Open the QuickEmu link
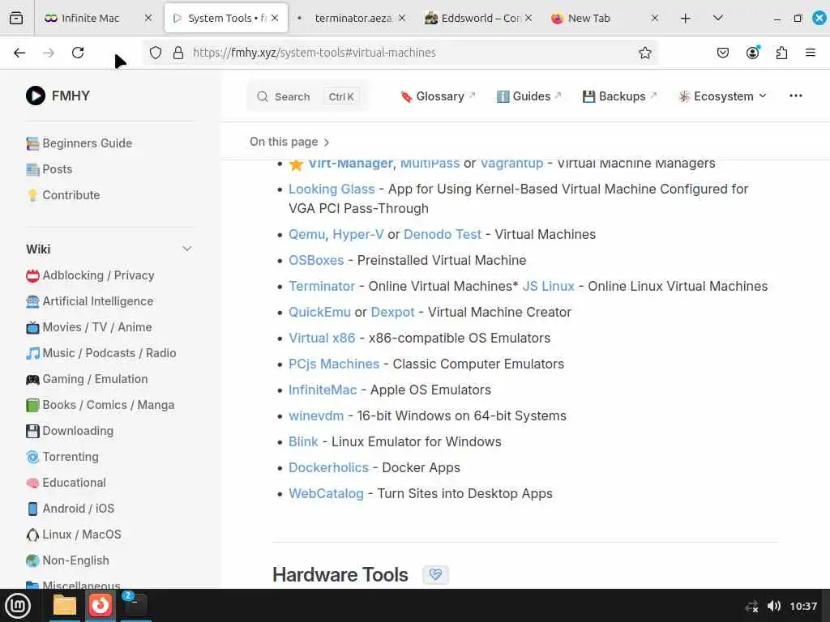Image resolution: width=830 pixels, height=622 pixels. [319, 312]
